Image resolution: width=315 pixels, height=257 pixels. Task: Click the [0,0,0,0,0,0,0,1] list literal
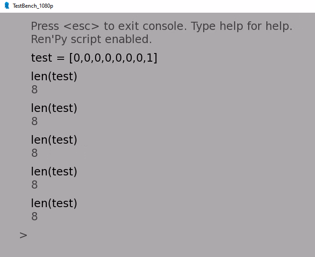click(x=113, y=58)
